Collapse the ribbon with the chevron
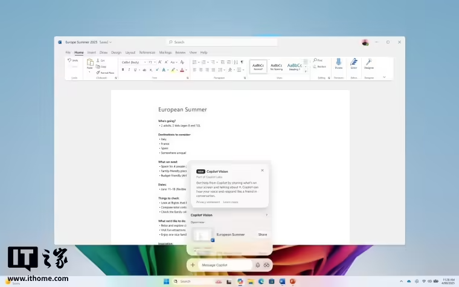459x287 pixels. point(384,77)
